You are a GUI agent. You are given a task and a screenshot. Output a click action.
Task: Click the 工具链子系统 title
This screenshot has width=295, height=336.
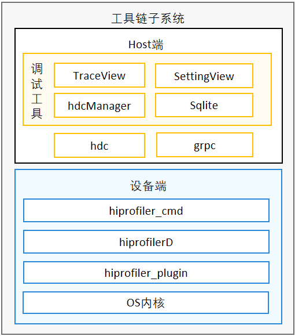click(148, 18)
